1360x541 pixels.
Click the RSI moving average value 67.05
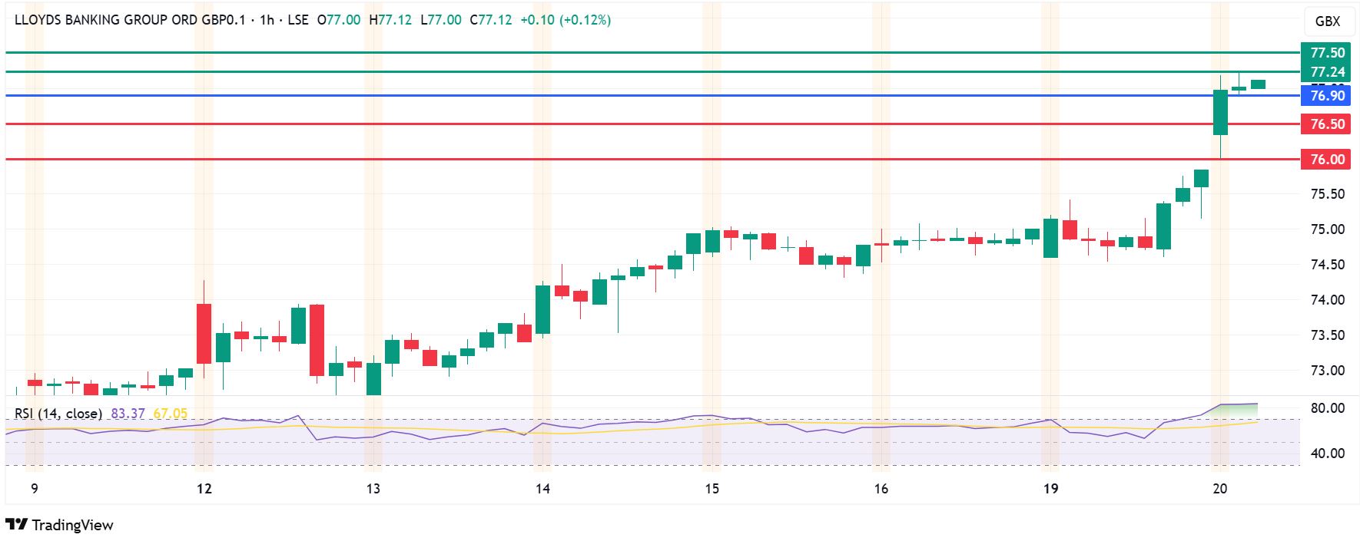[x=171, y=414]
